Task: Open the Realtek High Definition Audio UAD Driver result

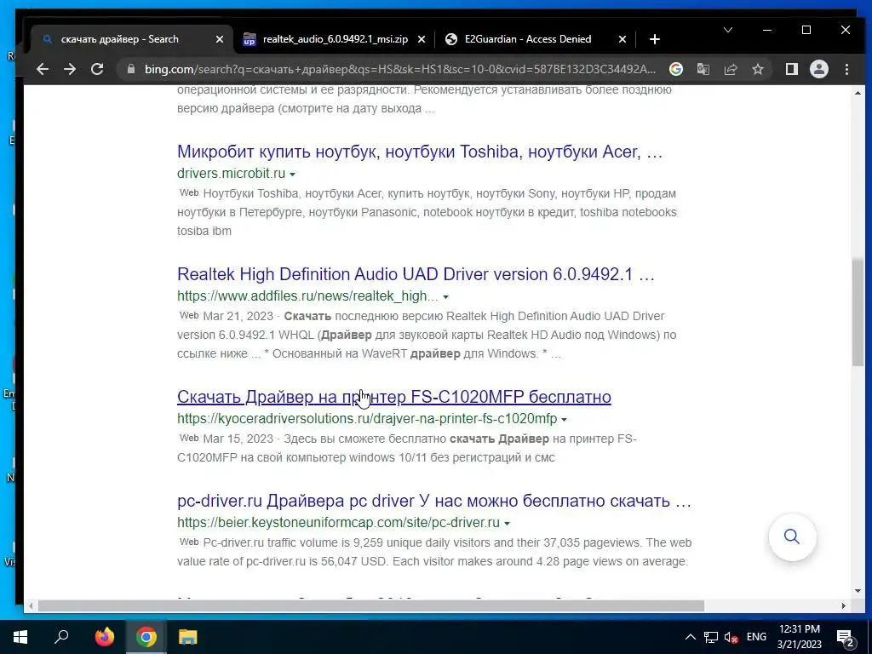Action: tap(416, 274)
